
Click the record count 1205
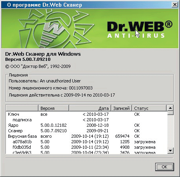(125, 142)
